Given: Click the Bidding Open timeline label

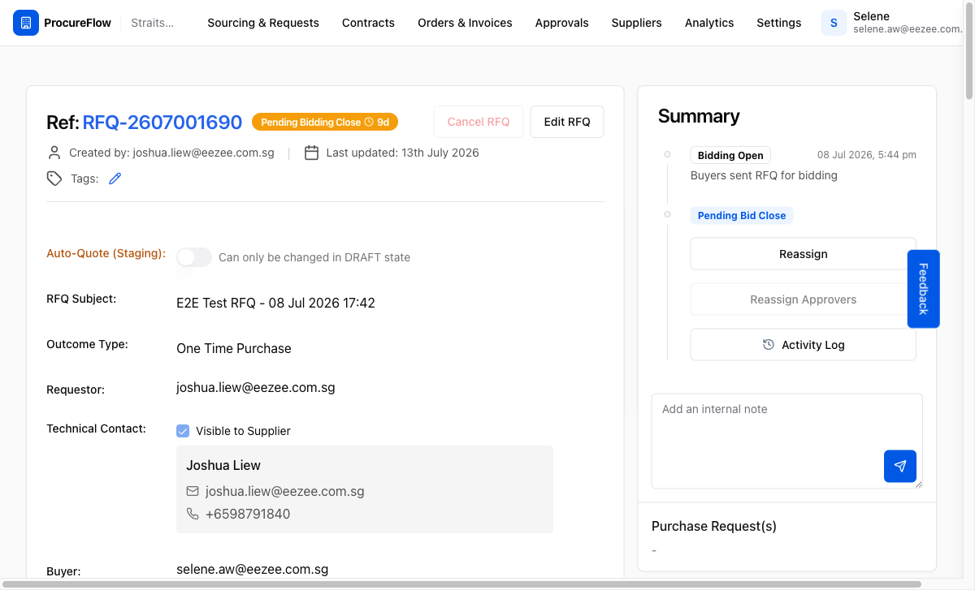Looking at the screenshot, I should 730,156.
